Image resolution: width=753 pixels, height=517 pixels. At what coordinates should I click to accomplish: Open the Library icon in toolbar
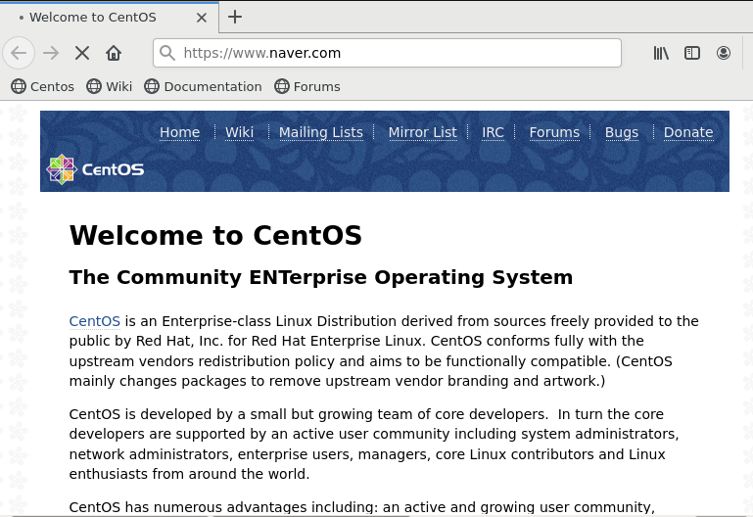point(661,53)
